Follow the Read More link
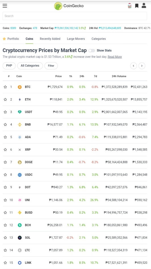This screenshot has height=269, width=151. (115, 57)
